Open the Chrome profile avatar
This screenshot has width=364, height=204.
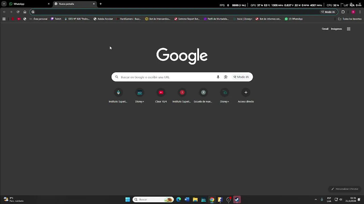[353, 12]
